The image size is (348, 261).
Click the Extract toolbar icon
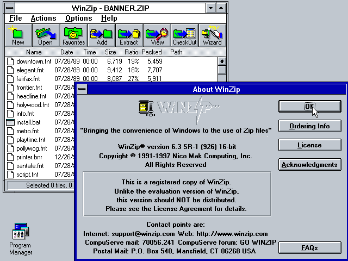coord(129,35)
